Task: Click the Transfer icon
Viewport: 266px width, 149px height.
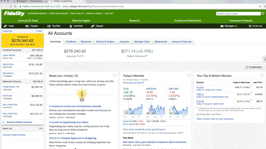Action: tap(27, 26)
